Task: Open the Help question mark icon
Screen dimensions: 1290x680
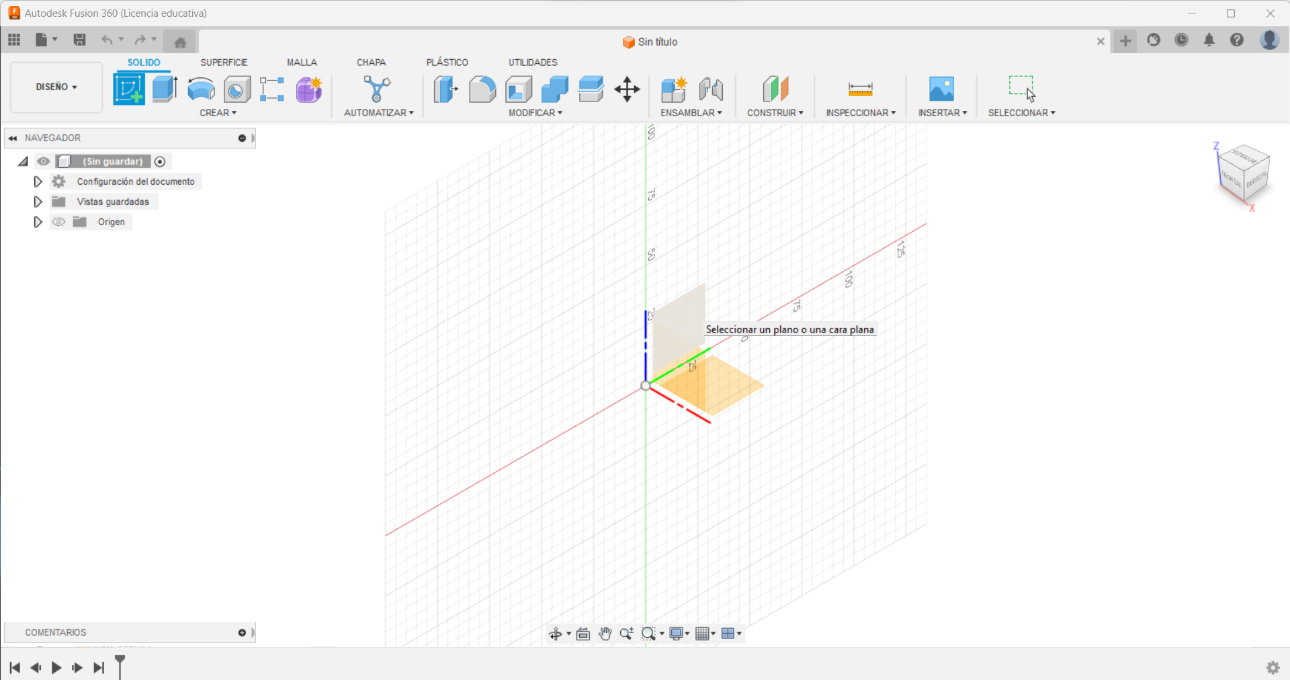Action: pos(1237,40)
